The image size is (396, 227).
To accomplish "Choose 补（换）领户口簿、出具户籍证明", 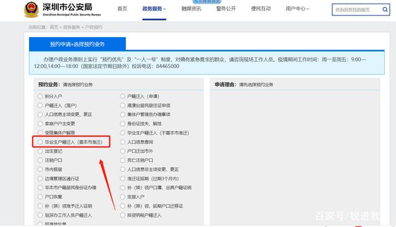I will (123, 187).
